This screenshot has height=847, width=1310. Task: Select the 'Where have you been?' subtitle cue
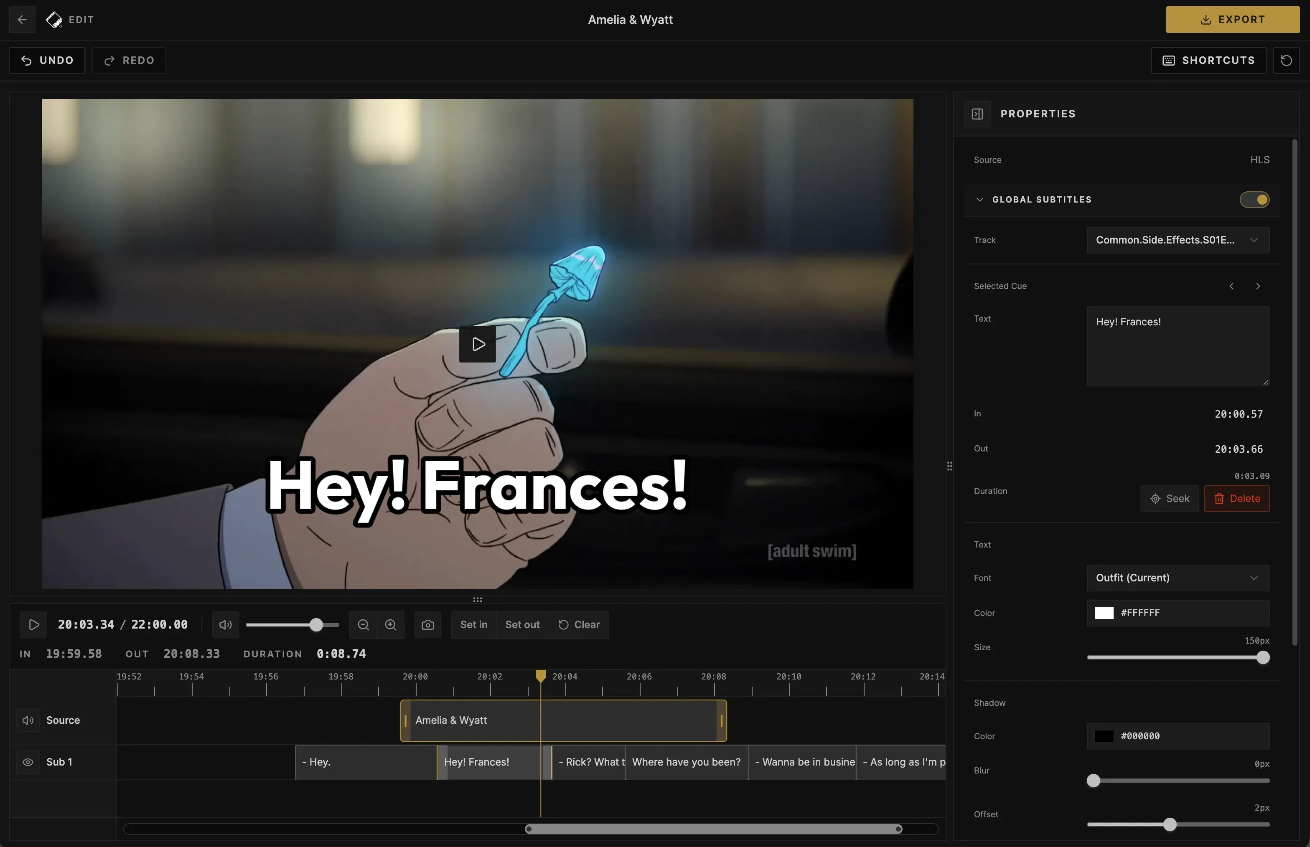[687, 762]
